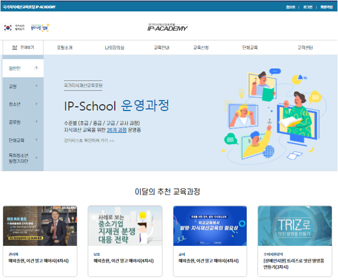
Task: Open the 포털소개 menu
Action: pos(64,48)
